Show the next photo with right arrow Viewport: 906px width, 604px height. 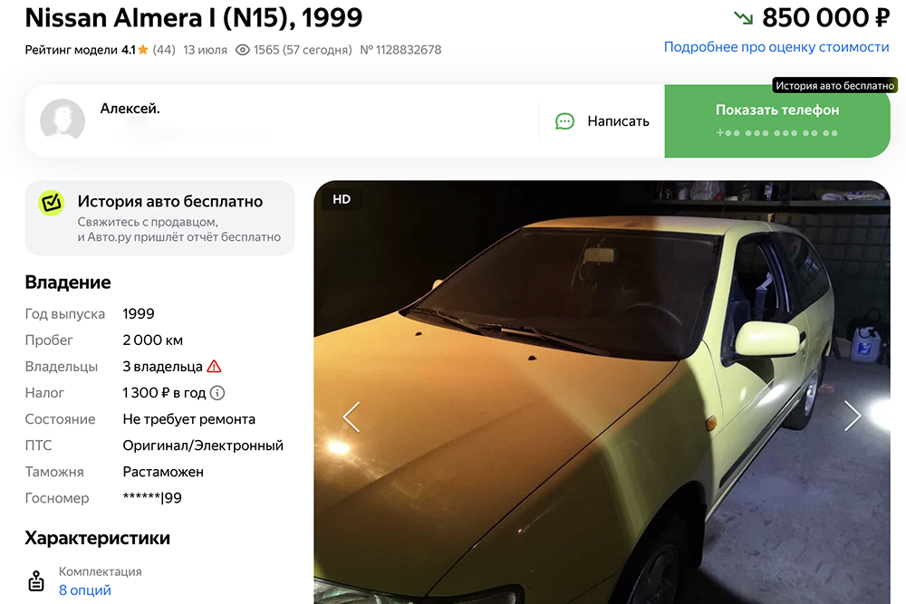pos(853,417)
